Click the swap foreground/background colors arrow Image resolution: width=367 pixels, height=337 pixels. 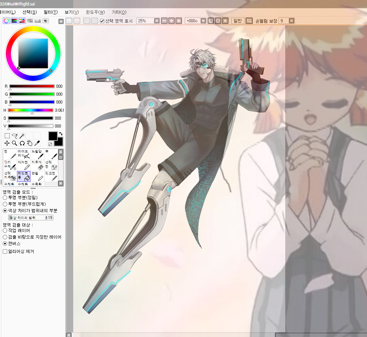[x=61, y=134]
